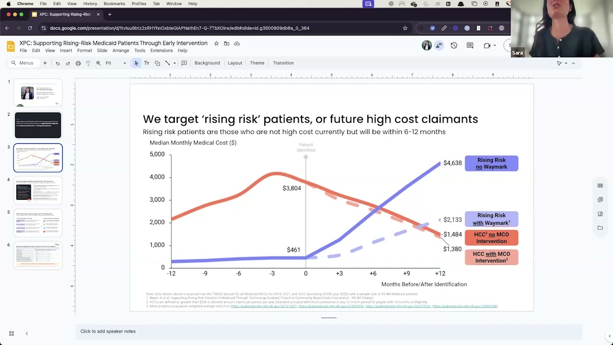Open first pubmed link in footnote
This screenshot has height=345, width=613.
coord(264,306)
